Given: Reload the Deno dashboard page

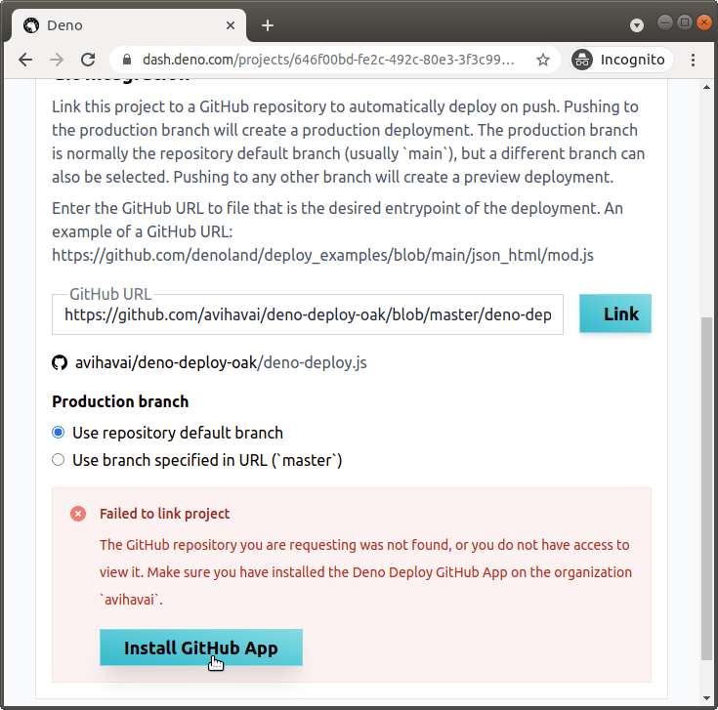Looking at the screenshot, I should [88, 60].
